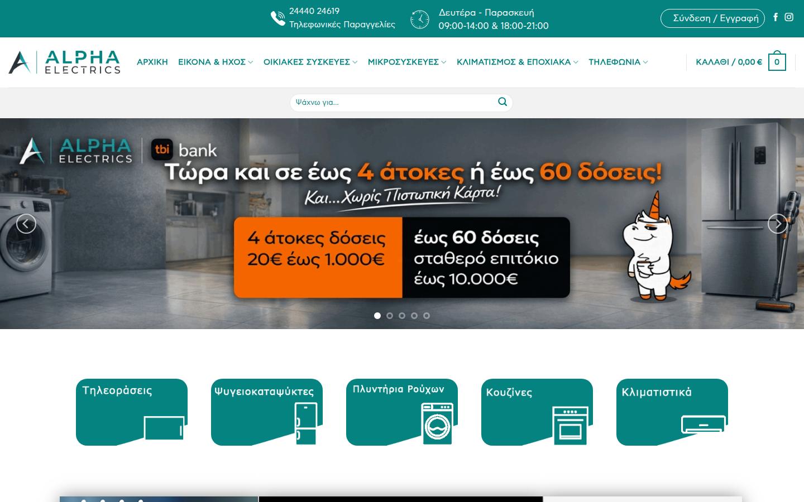Select the second slider dot
This screenshot has height=502, width=804.
[x=390, y=316]
